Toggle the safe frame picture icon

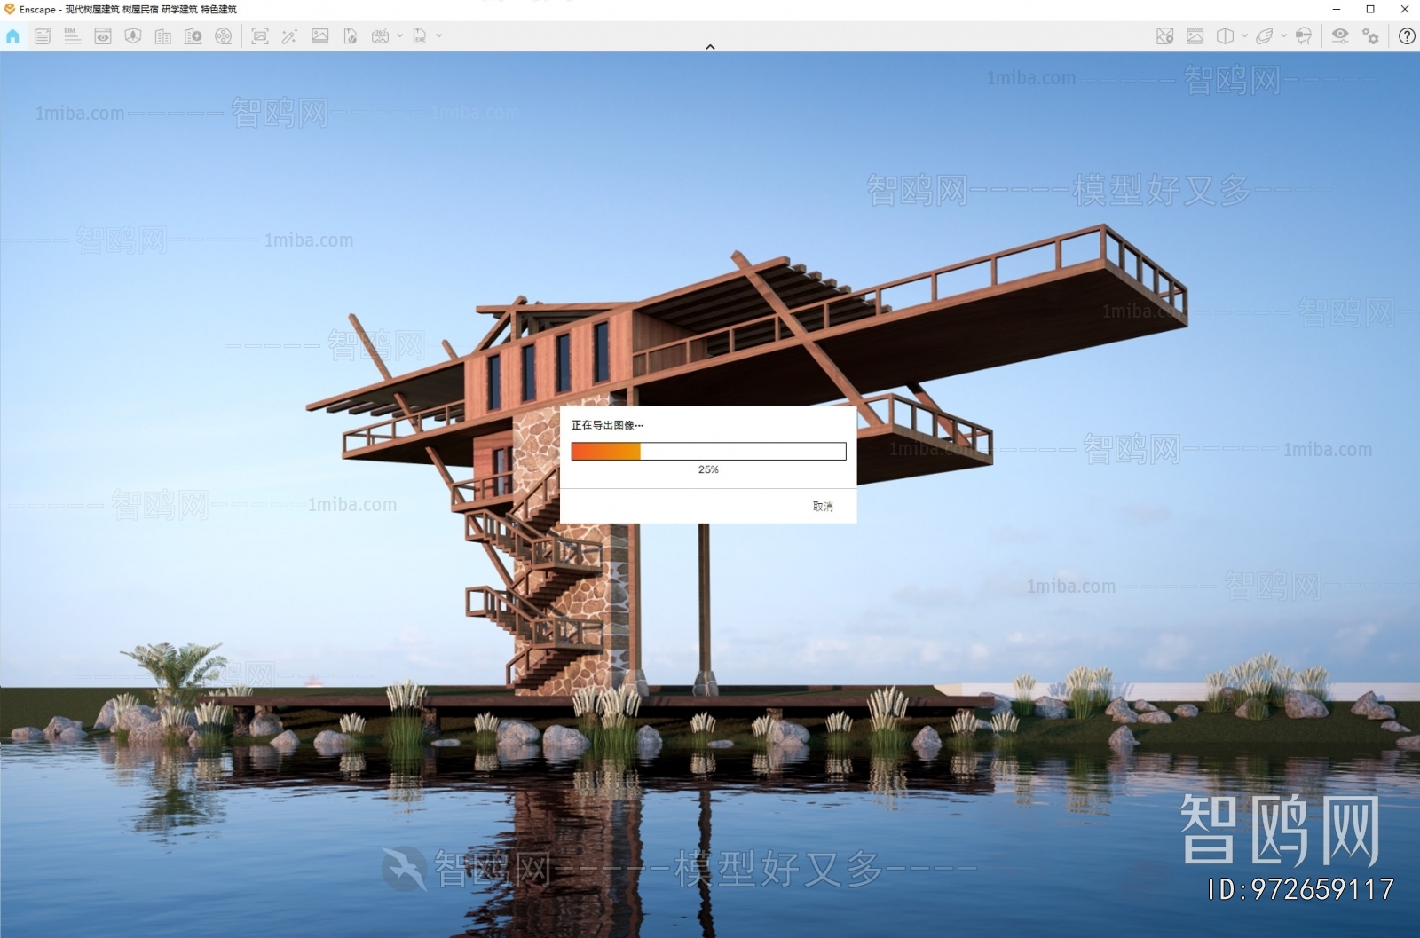coord(1195,36)
